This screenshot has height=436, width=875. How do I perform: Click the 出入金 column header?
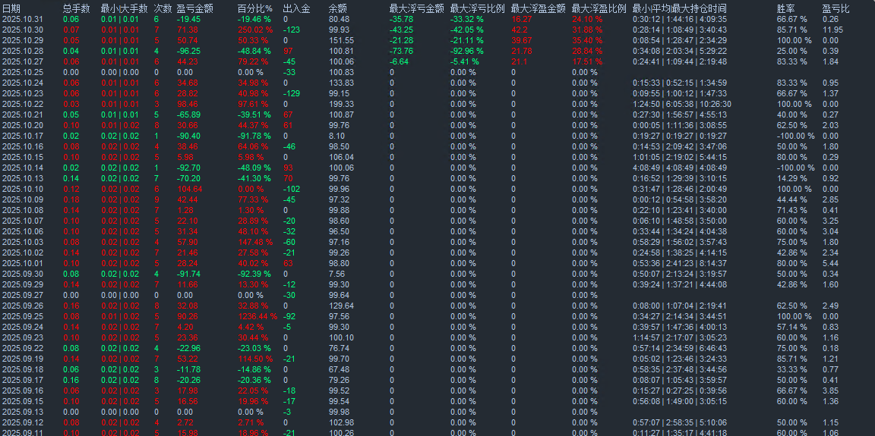[x=297, y=8]
